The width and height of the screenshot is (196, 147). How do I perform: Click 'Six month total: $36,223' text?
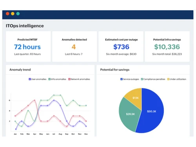tap(167, 54)
